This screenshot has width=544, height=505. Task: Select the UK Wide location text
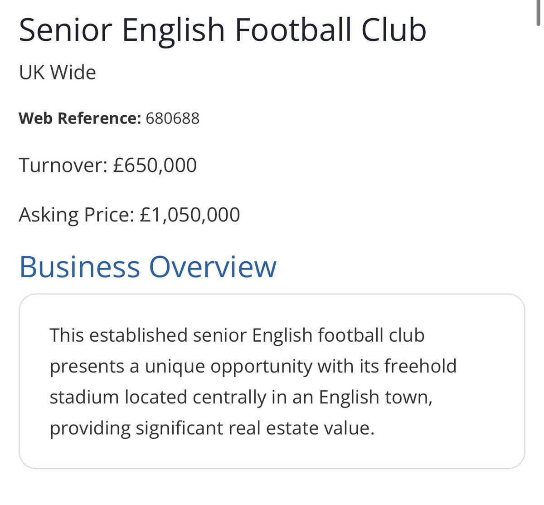[x=58, y=73]
